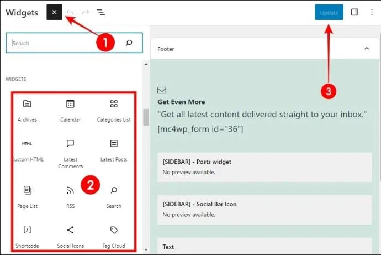Viewport: 381px width, 255px height.
Task: Click the envelope icon in the Footer area
Action: (x=162, y=90)
